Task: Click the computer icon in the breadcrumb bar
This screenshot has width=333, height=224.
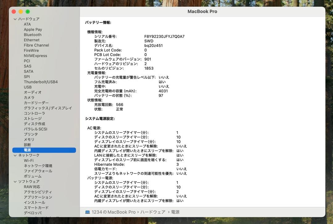Action: [x=87, y=212]
